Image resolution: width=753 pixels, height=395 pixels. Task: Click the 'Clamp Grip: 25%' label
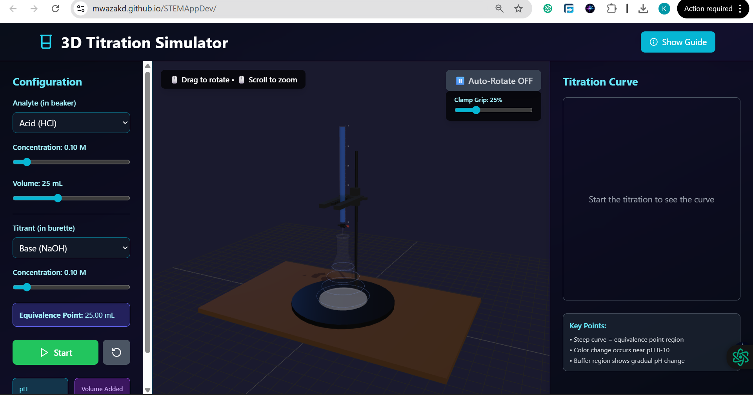pos(478,100)
